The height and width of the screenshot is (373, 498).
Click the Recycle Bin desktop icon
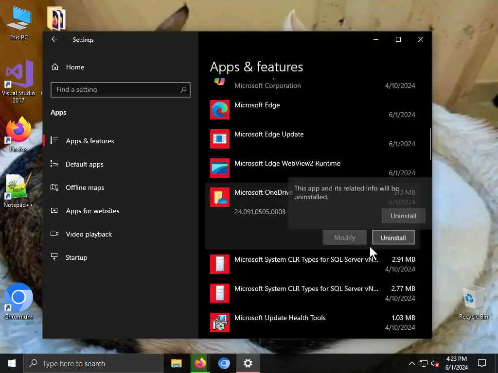474,303
